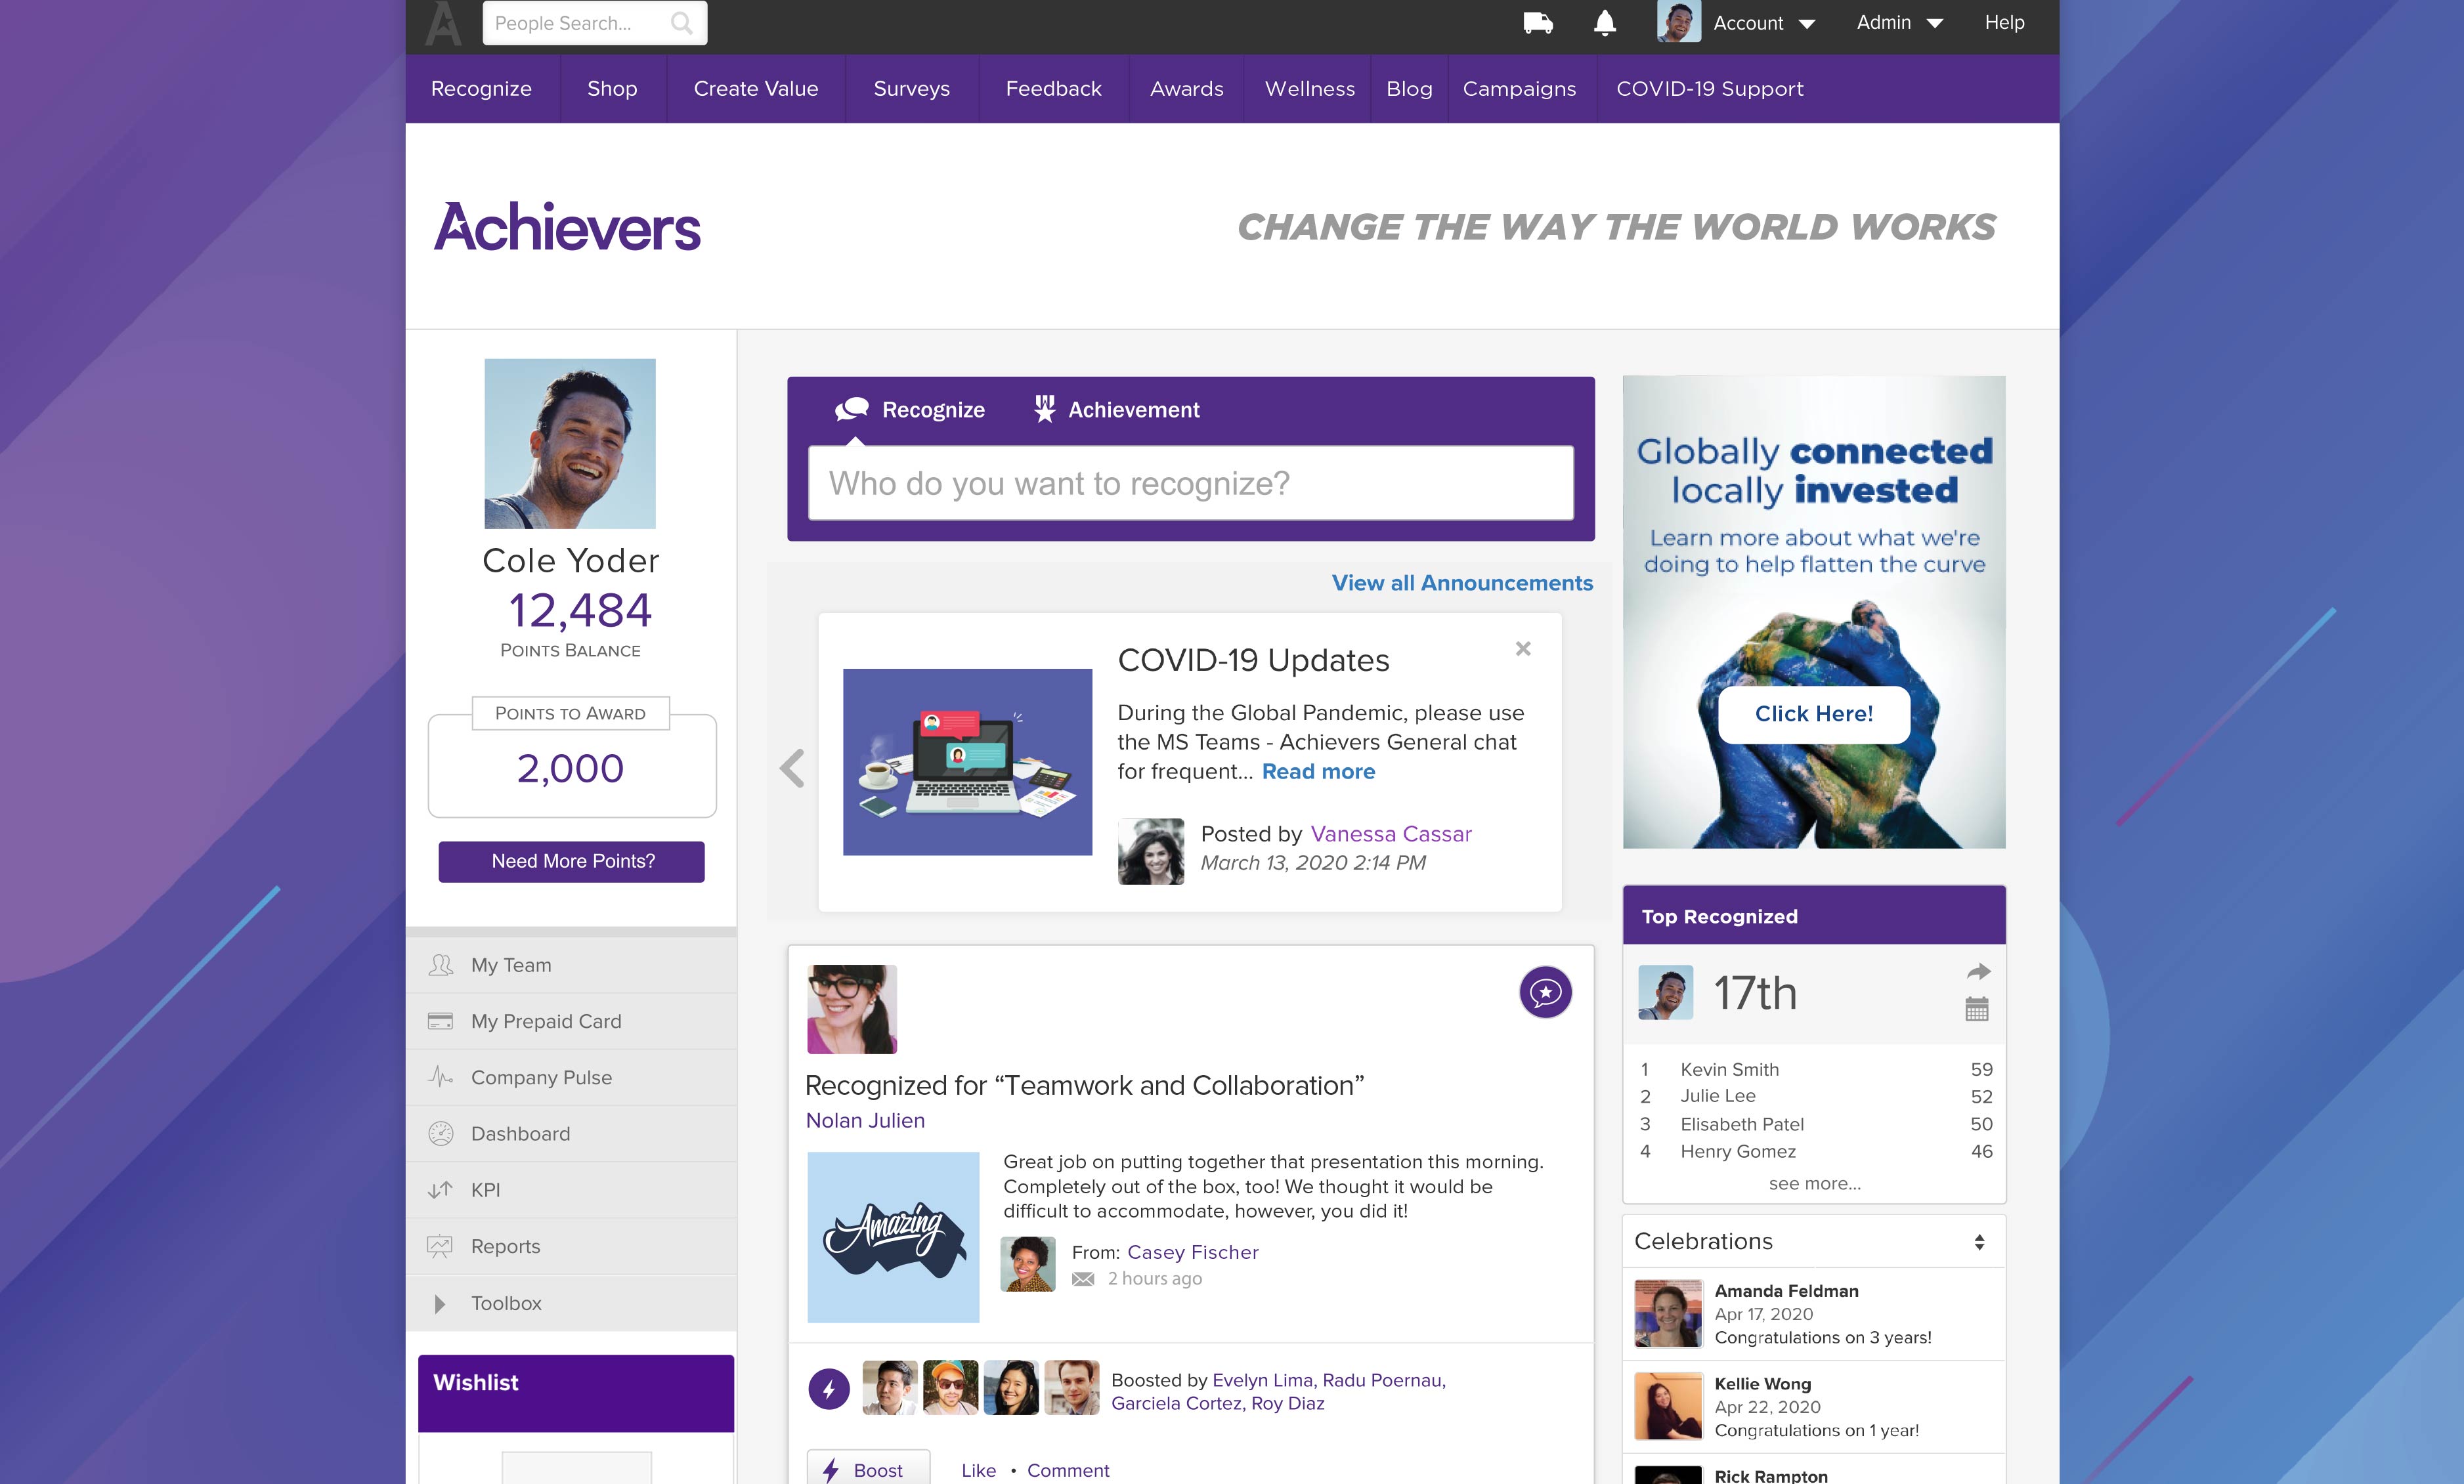Click the My Team sidebar icon
Image resolution: width=2464 pixels, height=1484 pixels.
[444, 965]
